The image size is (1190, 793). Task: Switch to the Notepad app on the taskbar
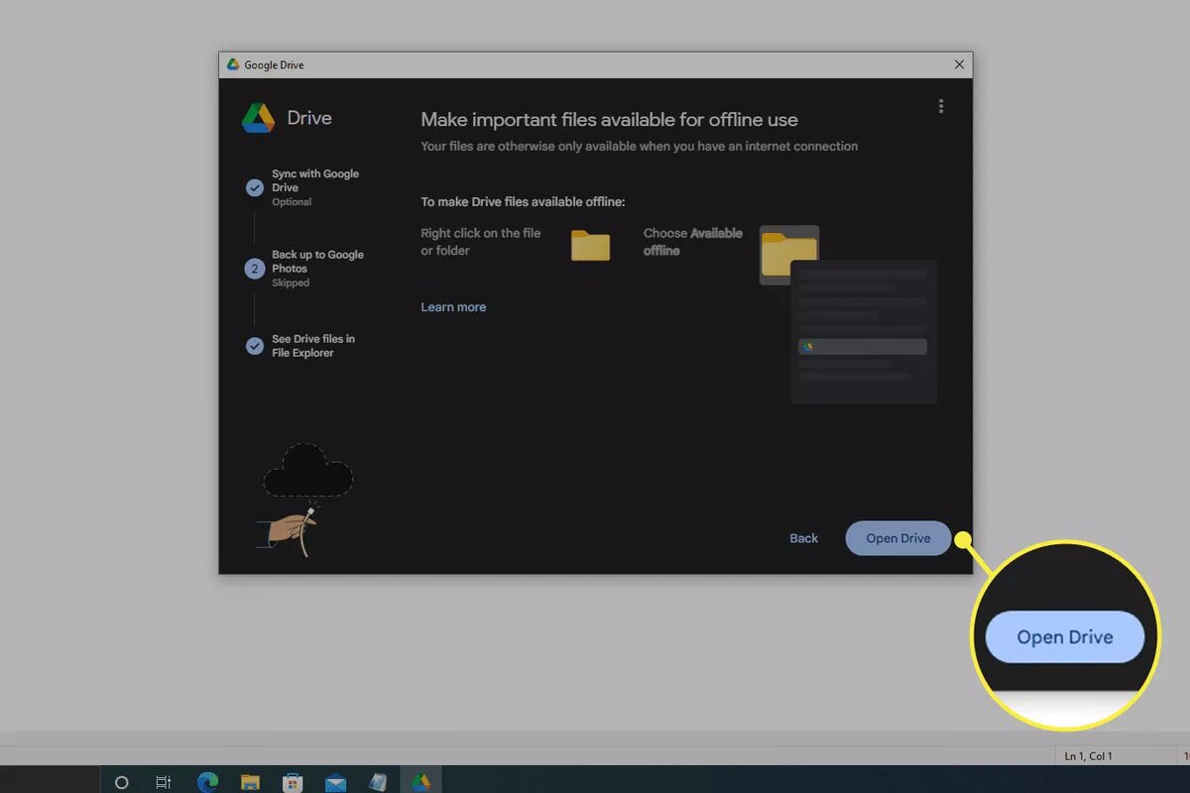[x=378, y=782]
